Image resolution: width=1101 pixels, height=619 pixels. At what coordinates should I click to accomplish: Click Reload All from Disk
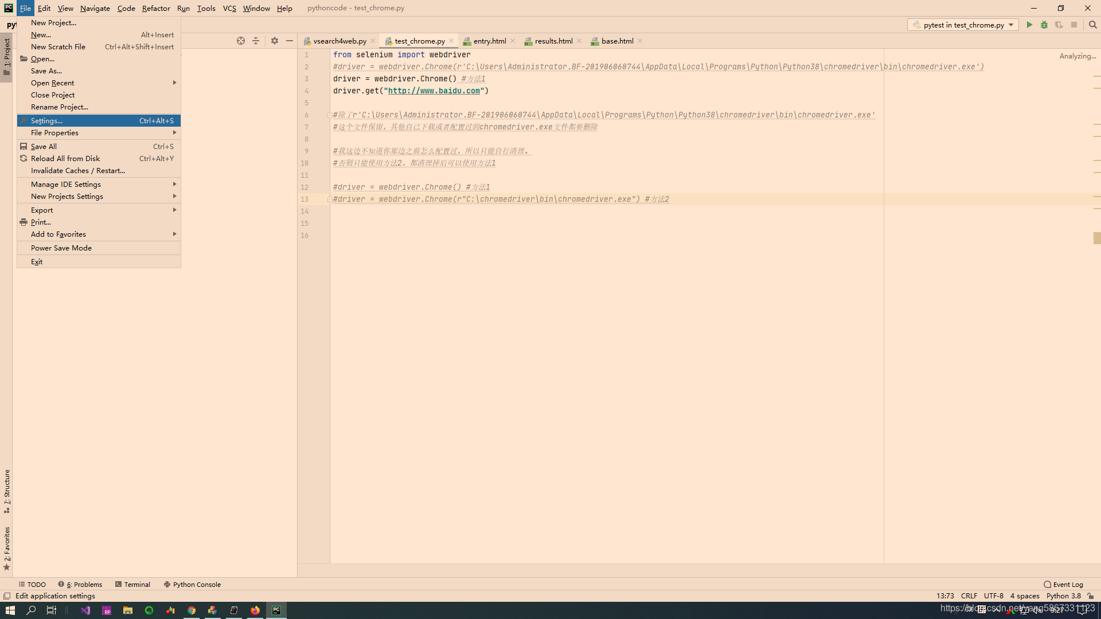(99, 159)
